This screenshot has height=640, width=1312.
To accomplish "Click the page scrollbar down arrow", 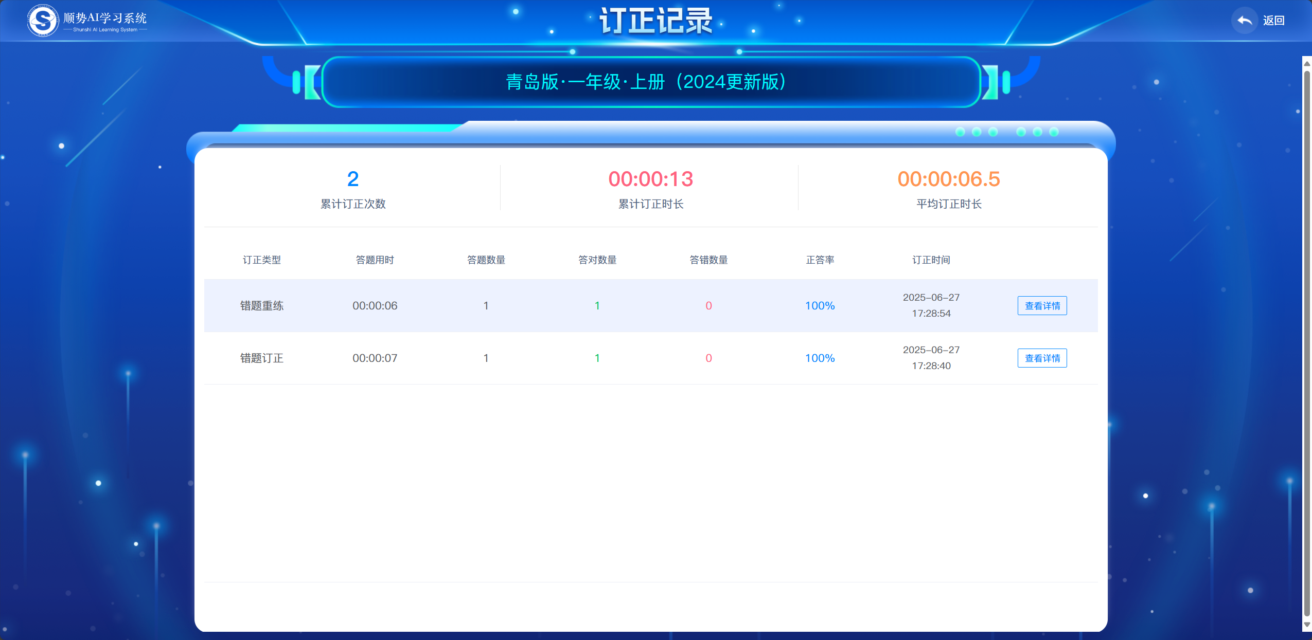I will 1307,625.
